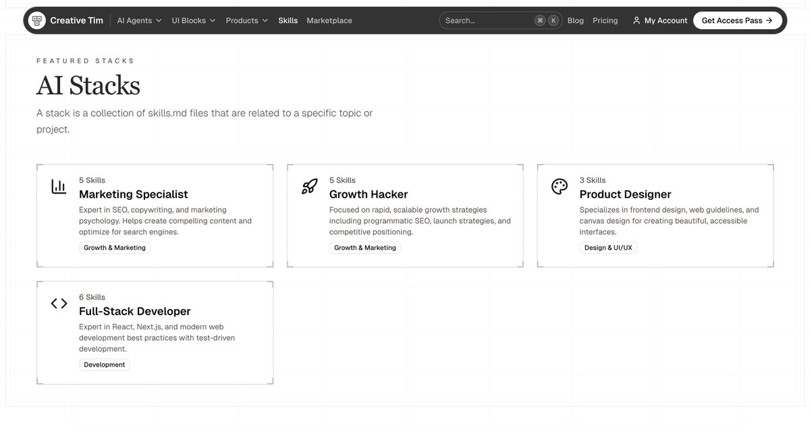Click the Creative Tim logo icon

click(37, 20)
